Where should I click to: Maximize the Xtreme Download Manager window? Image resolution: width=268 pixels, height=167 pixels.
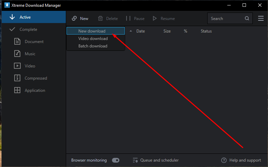click(244, 5)
